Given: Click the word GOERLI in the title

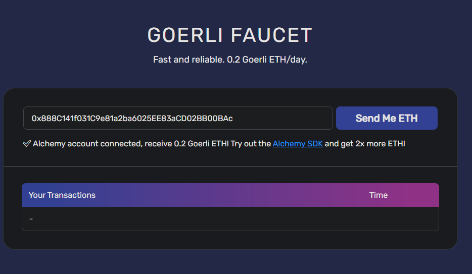Looking at the screenshot, I should coord(185,35).
